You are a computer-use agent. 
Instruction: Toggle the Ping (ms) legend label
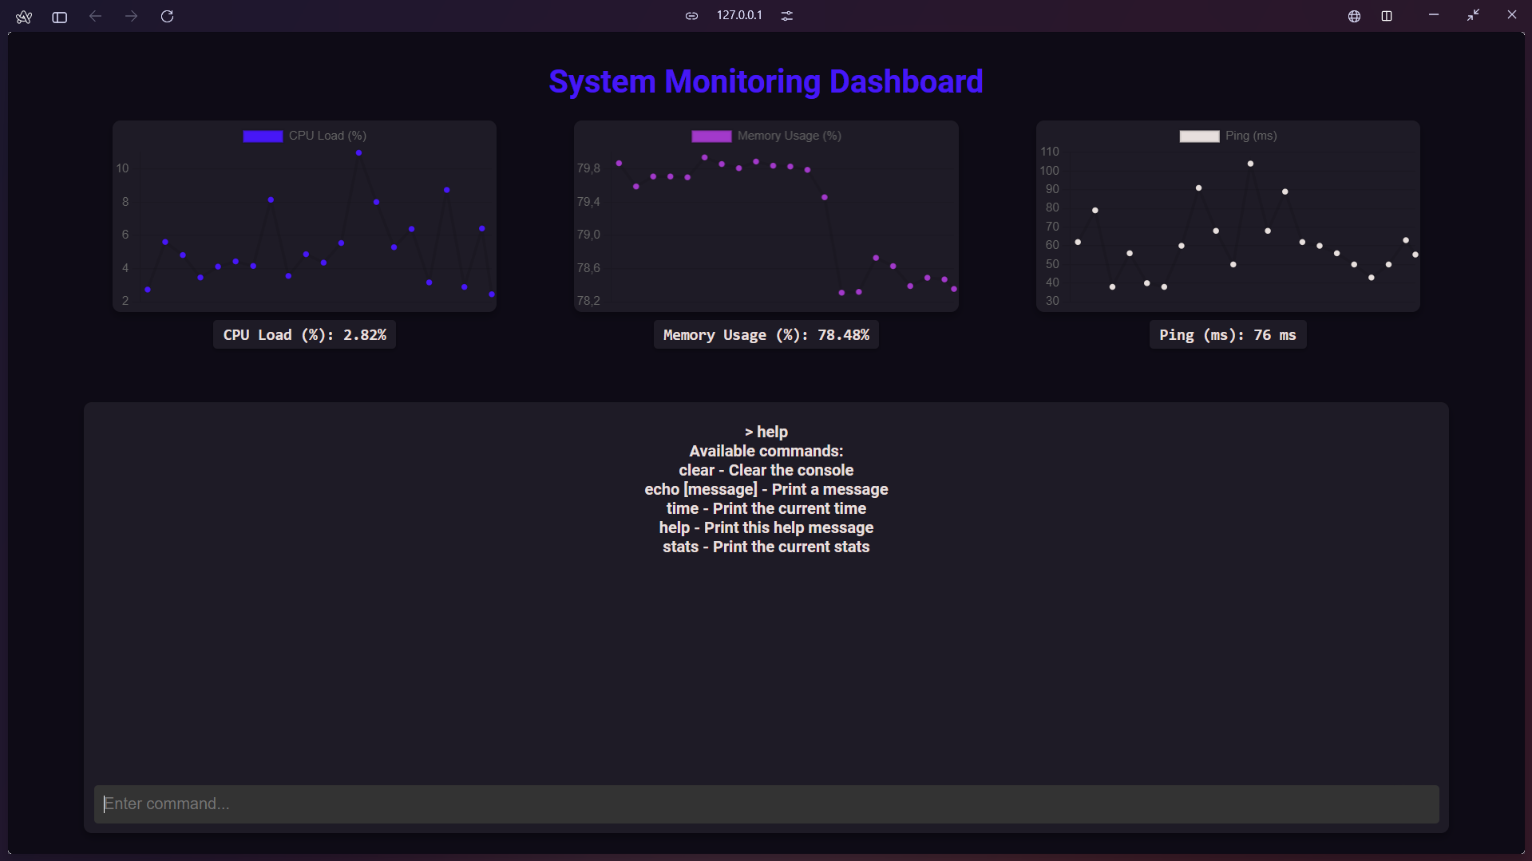point(1250,136)
